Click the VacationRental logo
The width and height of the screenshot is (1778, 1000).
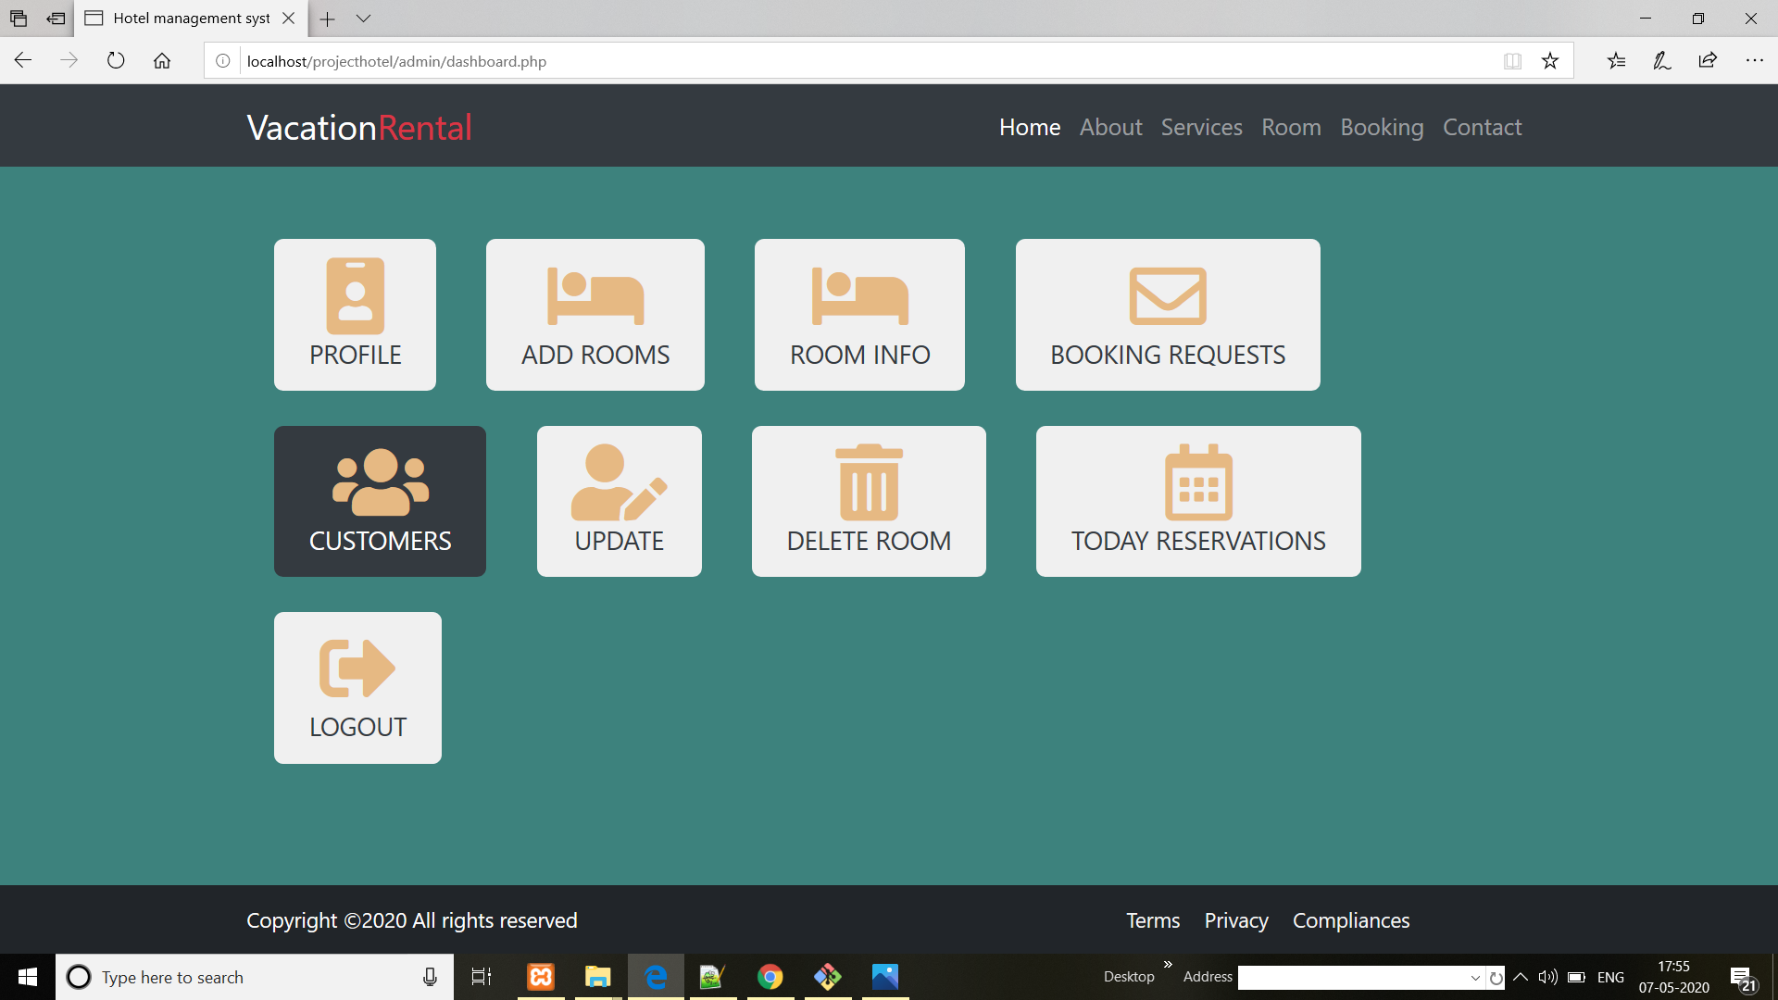pos(358,127)
